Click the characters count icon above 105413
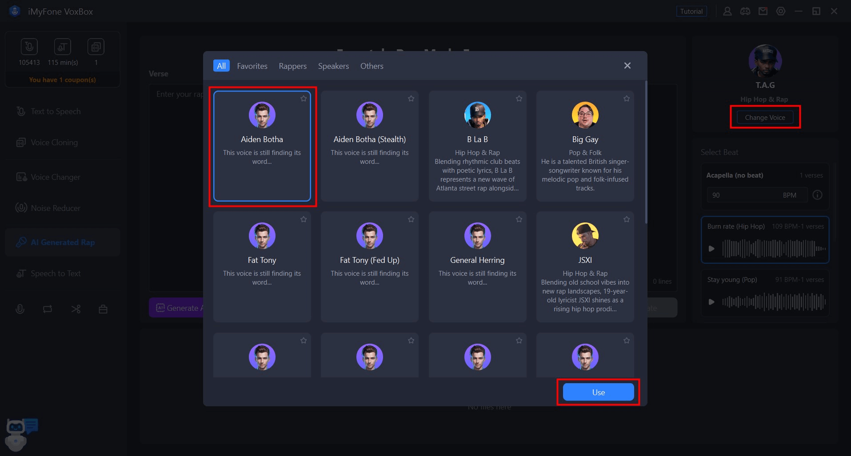The height and width of the screenshot is (456, 851). click(x=29, y=47)
